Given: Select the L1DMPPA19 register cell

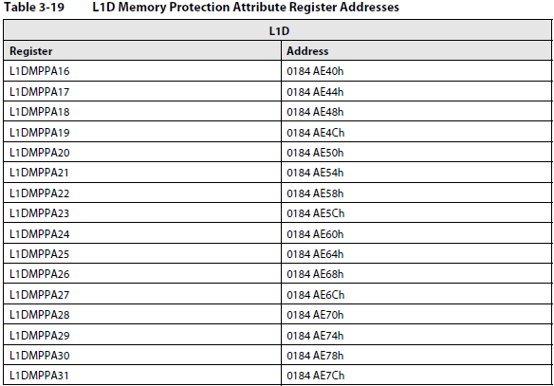Looking at the screenshot, I should click(142, 132).
